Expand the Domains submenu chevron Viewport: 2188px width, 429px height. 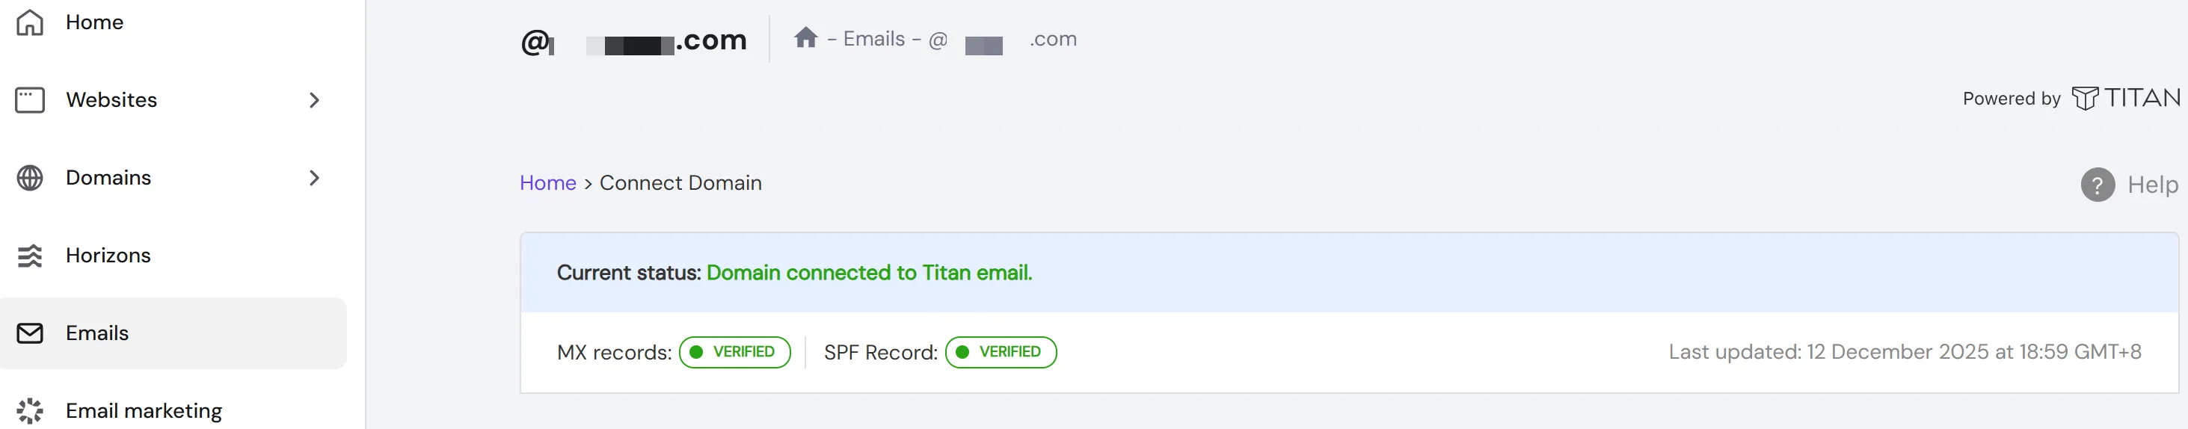point(314,178)
